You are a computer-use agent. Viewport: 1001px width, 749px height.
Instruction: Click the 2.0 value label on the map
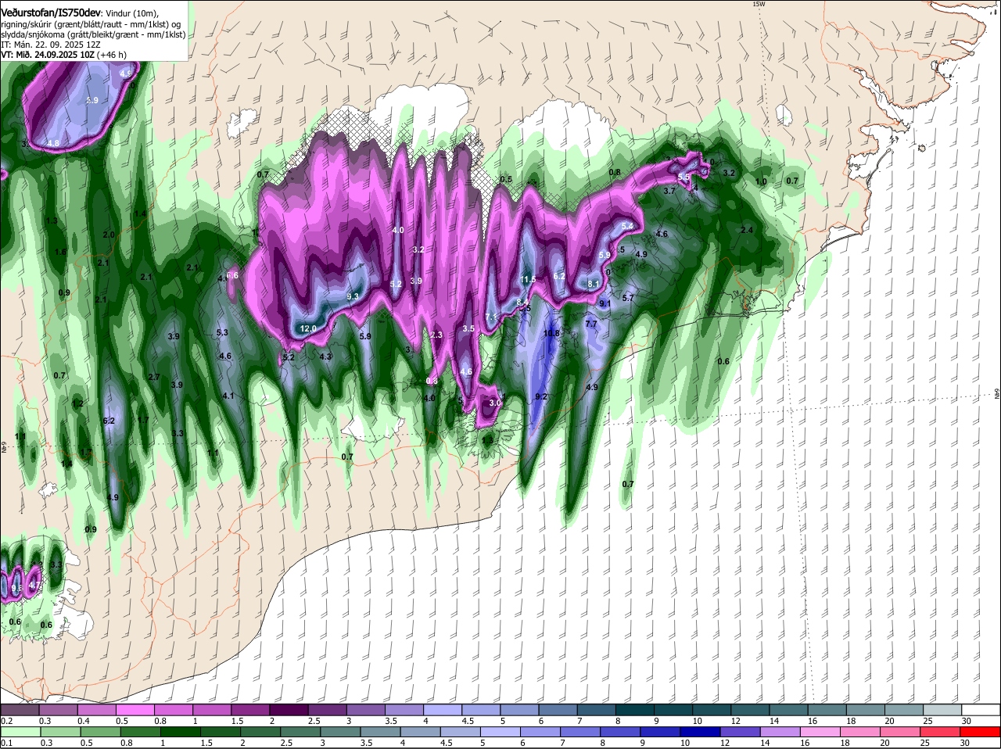pos(109,235)
